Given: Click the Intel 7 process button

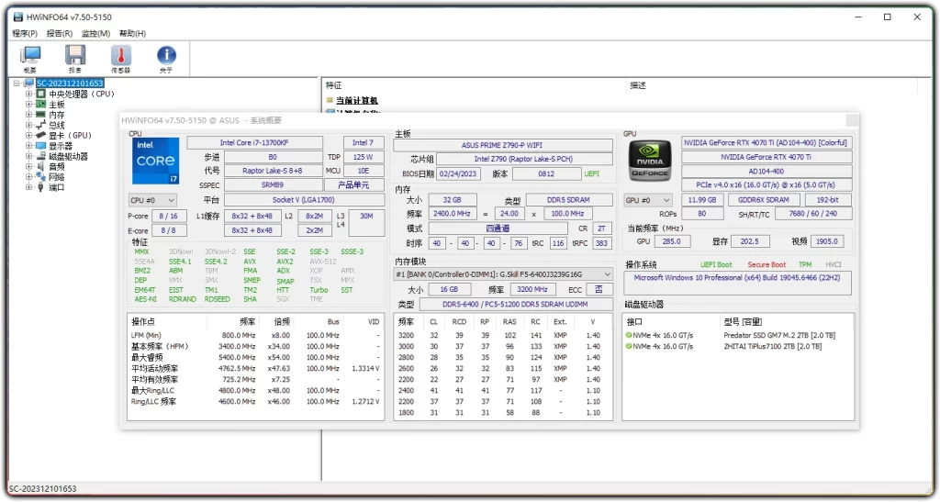Looking at the screenshot, I should tap(364, 142).
